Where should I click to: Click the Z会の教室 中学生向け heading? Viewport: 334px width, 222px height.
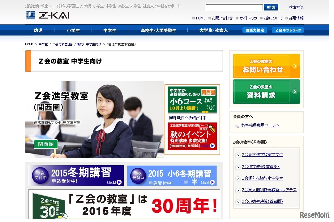[x=70, y=61]
